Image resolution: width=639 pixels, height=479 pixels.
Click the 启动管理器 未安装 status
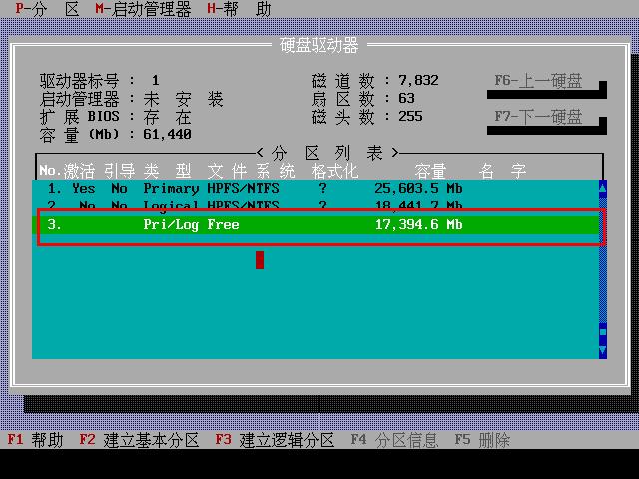click(x=183, y=99)
